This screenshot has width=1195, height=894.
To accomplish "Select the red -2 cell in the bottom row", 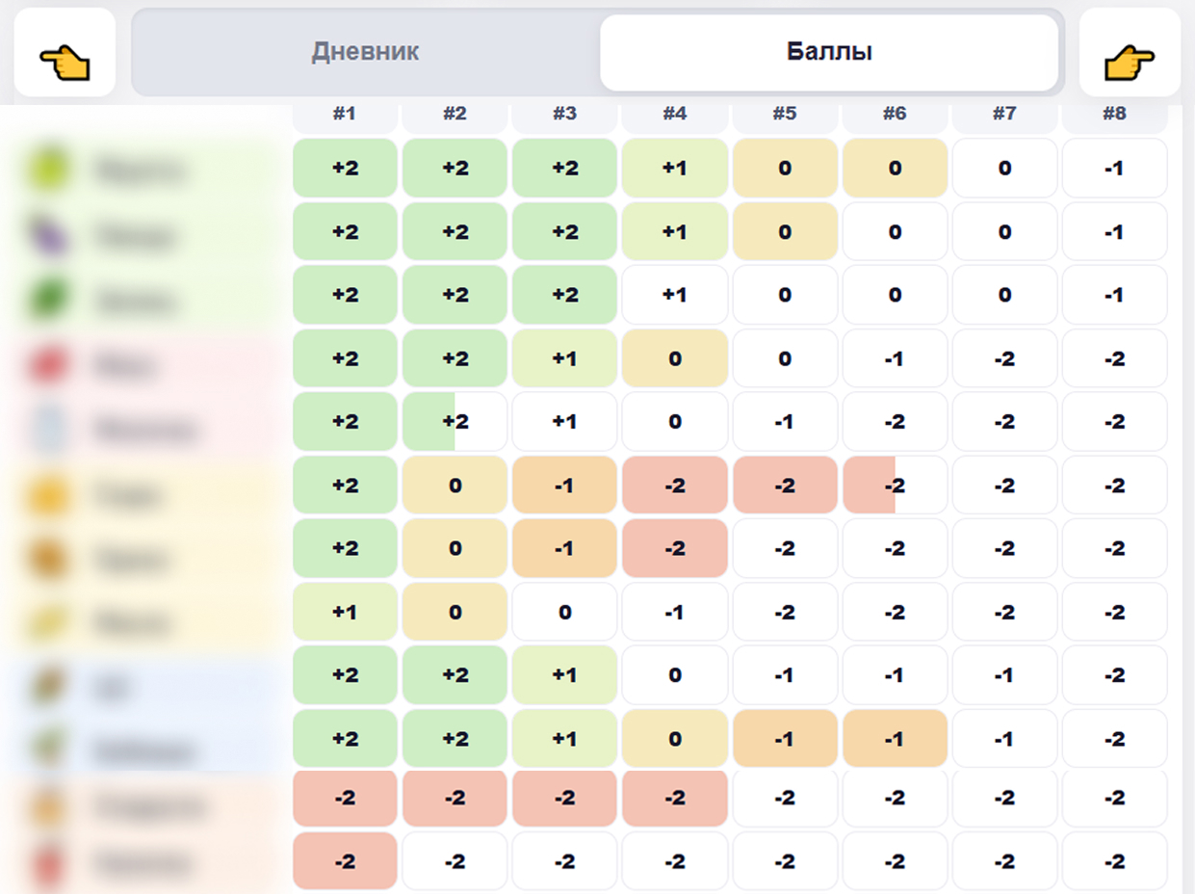I will [345, 861].
